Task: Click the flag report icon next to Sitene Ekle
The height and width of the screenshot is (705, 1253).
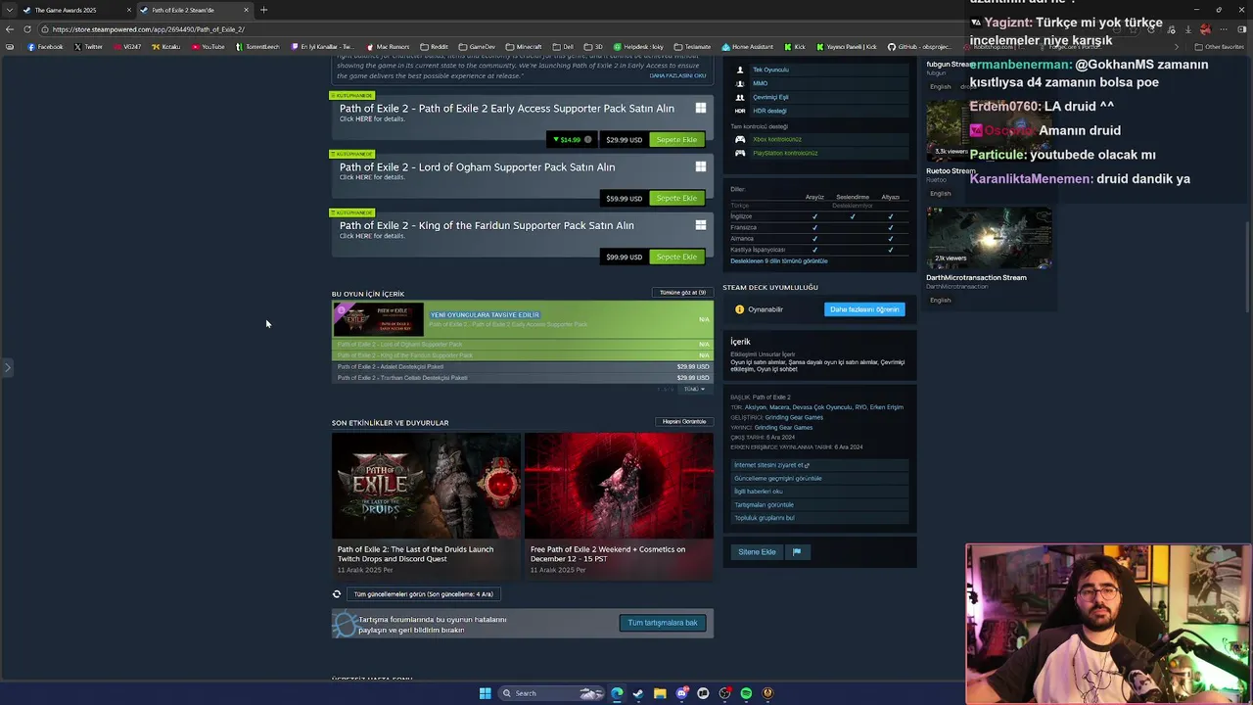Action: (797, 552)
